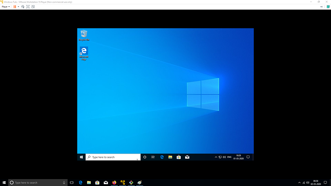The image size is (331, 186).
Task: Collapse VMware toolbar devices with double-arrow icon
Action: [x=321, y=7]
